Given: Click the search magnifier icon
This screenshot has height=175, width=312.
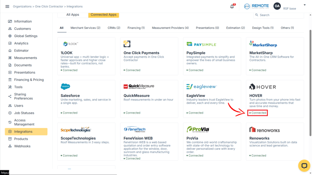Looking at the screenshot, I should click(257, 15).
